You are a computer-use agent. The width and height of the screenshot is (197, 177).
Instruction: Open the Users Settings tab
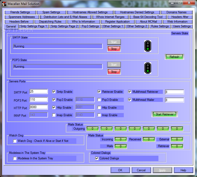182,26
